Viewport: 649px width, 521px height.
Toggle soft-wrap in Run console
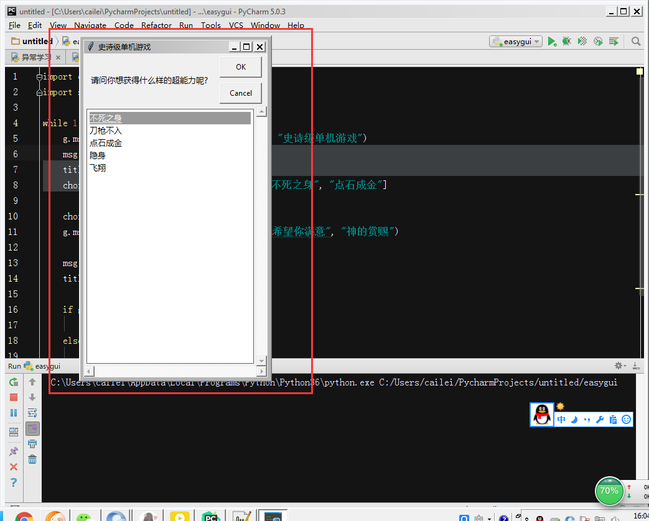32,413
